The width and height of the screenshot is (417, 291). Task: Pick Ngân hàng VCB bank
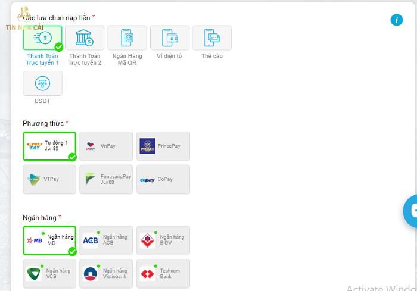(x=49, y=274)
